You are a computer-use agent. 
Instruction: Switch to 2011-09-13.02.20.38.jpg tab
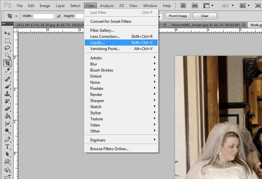tap(50, 25)
